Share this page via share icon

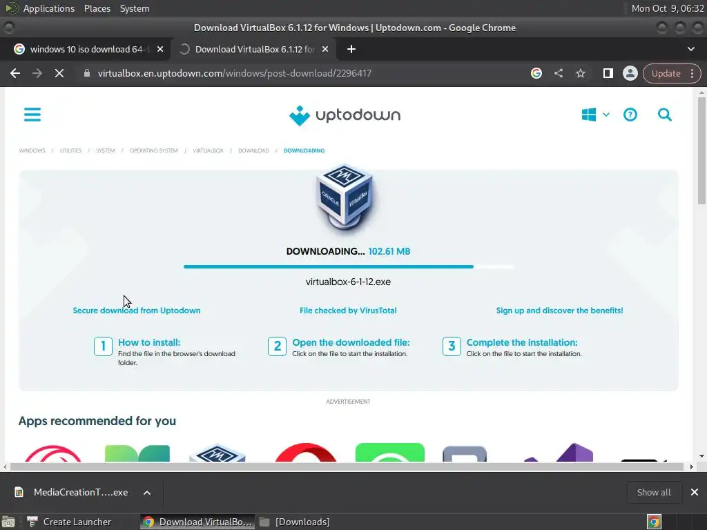click(559, 73)
